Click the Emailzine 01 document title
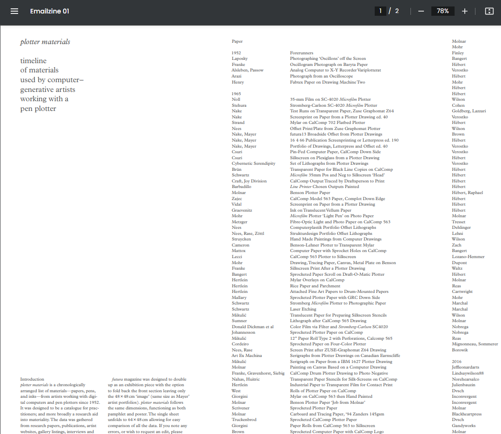501x434 pixels. tap(50, 11)
